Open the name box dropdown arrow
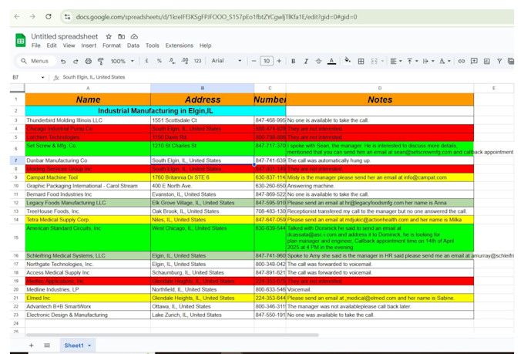The width and height of the screenshot is (524, 354). (43, 77)
